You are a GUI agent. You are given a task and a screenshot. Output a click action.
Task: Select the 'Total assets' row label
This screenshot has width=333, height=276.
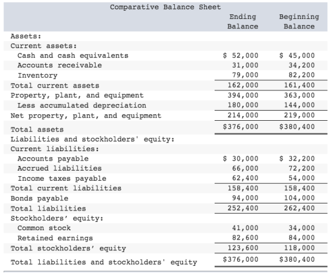[x=37, y=130]
